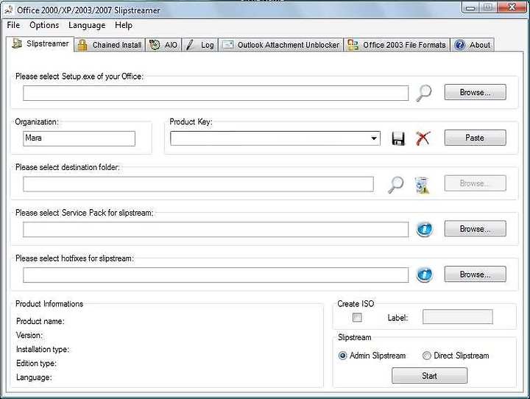The width and height of the screenshot is (530, 399).
Task: Open the About tab
Action: coord(472,45)
